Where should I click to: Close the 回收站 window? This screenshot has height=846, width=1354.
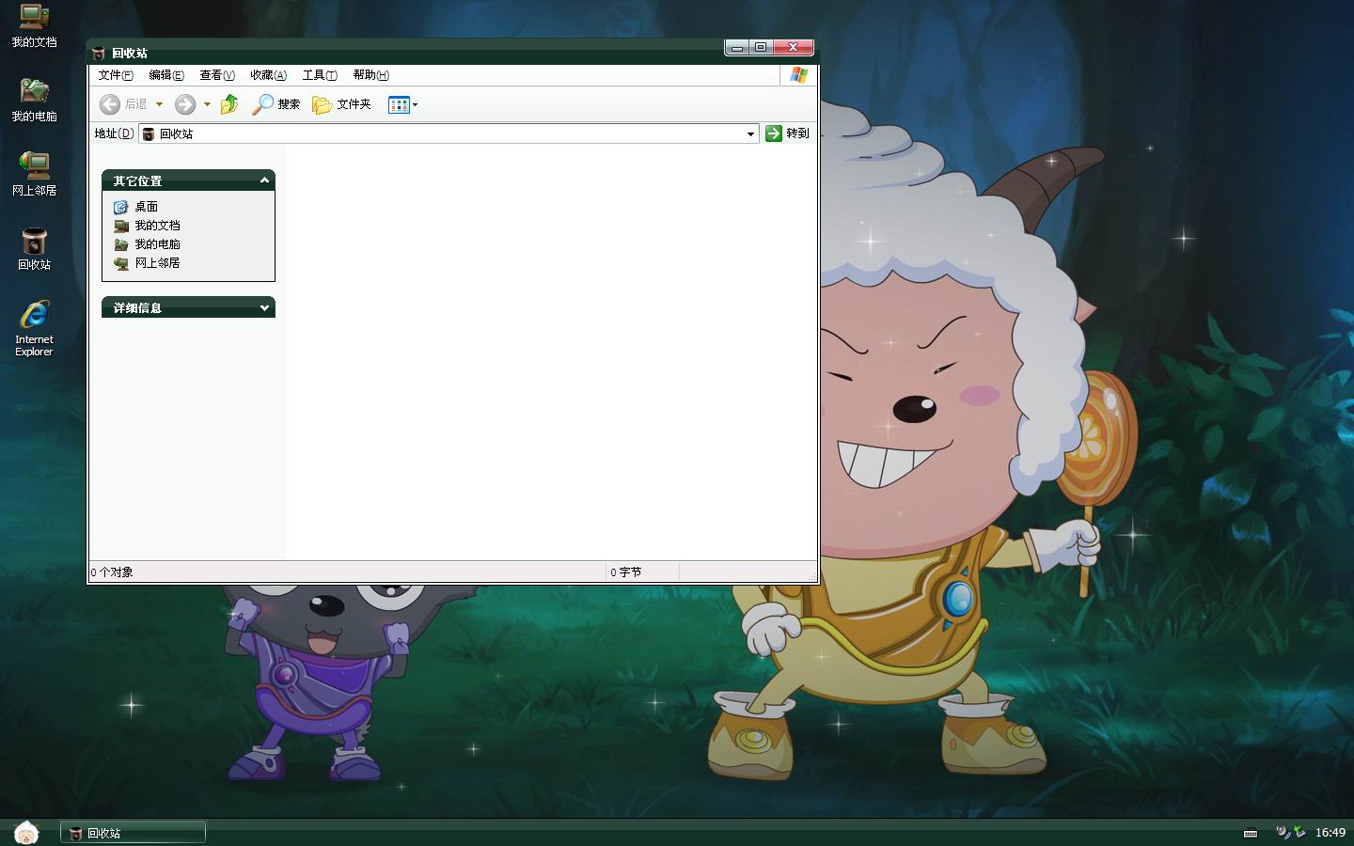click(793, 48)
